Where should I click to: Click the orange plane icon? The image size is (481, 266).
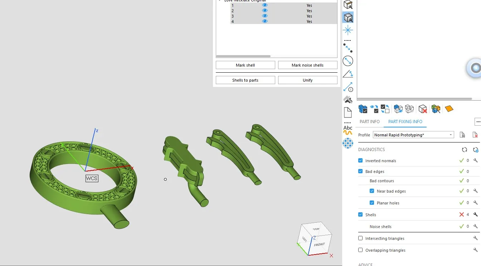tap(449, 109)
